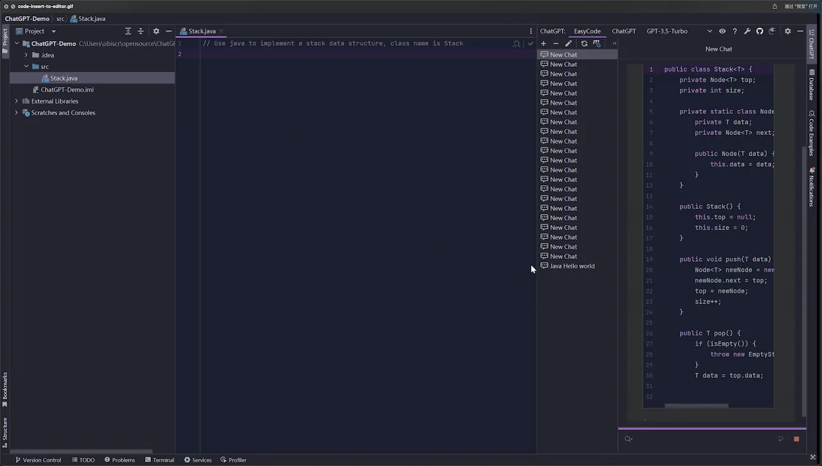822x466 pixels.
Task: Expand Scratches and Consoles node
Action: [x=17, y=113]
